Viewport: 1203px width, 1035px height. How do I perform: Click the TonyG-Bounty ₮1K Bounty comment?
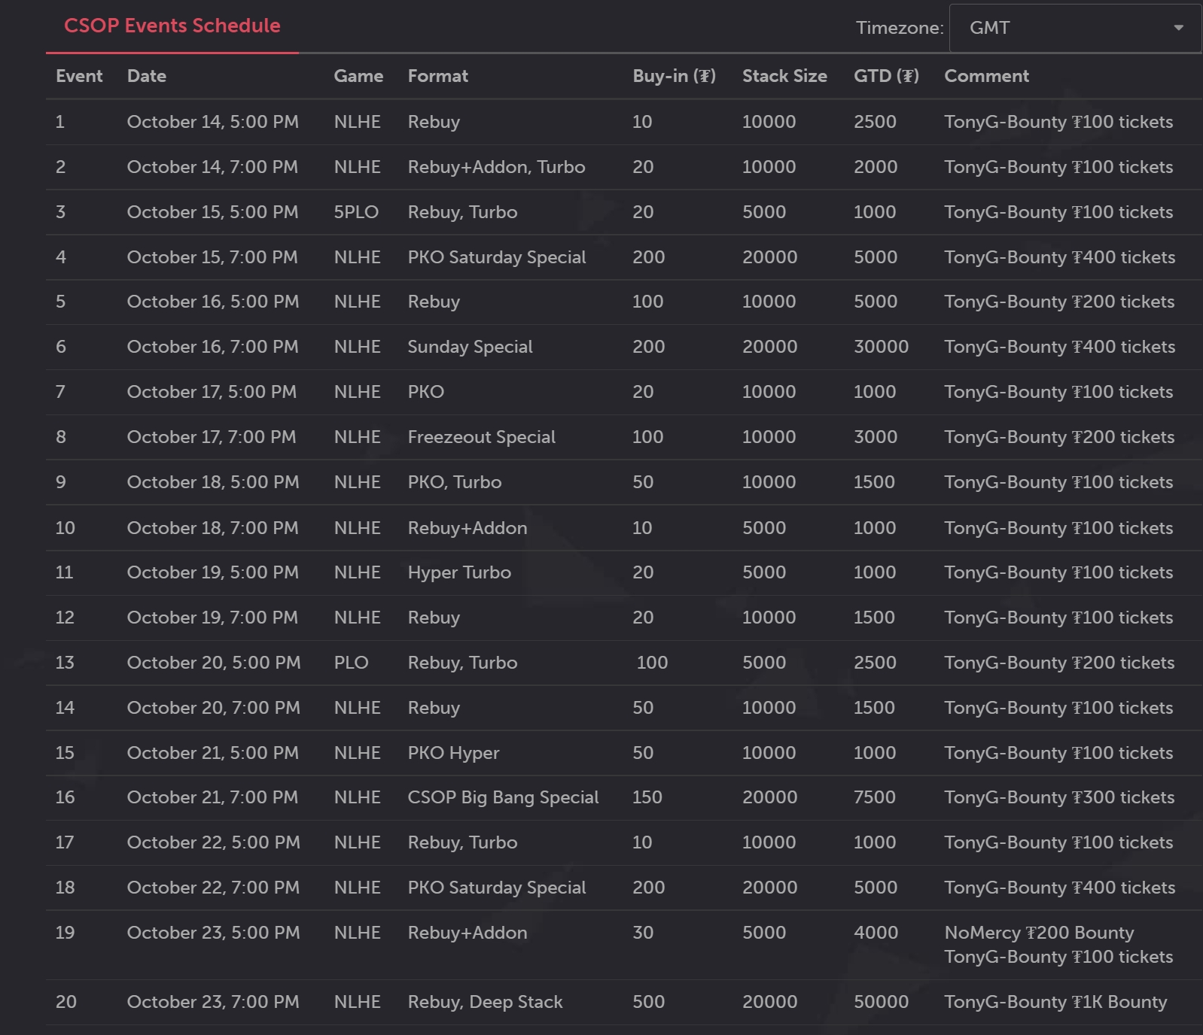[1055, 1002]
